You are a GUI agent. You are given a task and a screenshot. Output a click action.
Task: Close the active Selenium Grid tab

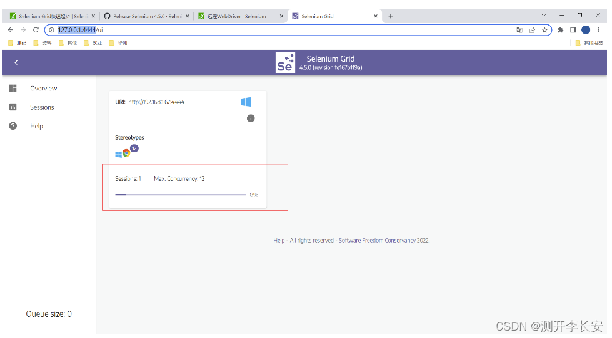coord(376,16)
